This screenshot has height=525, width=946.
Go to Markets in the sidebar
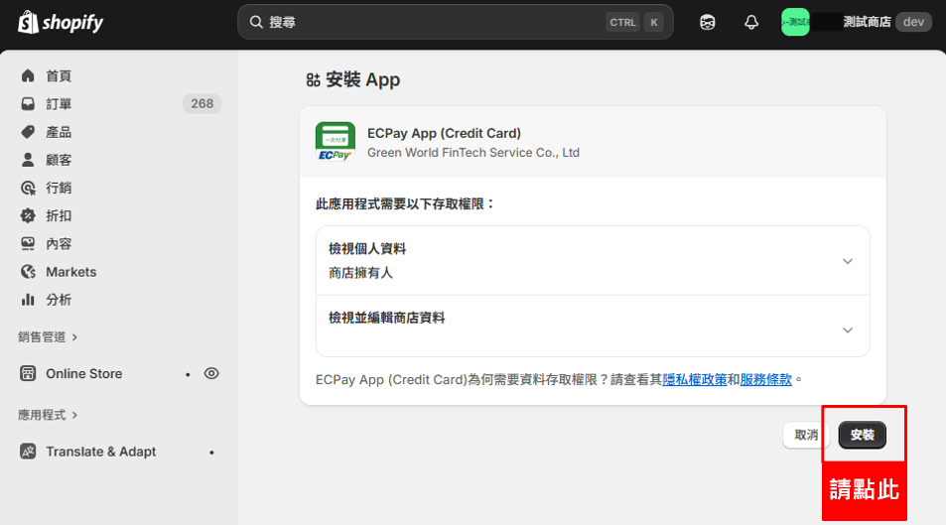click(x=70, y=272)
